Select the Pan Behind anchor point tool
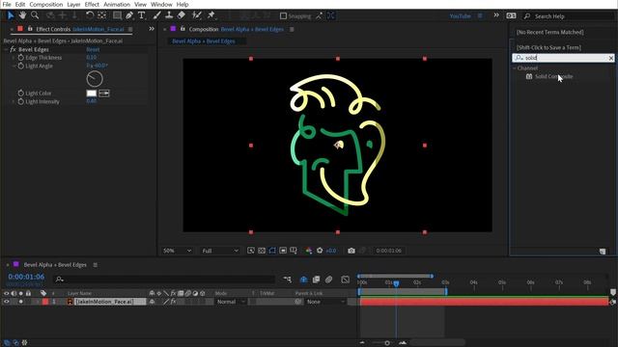 click(102, 15)
